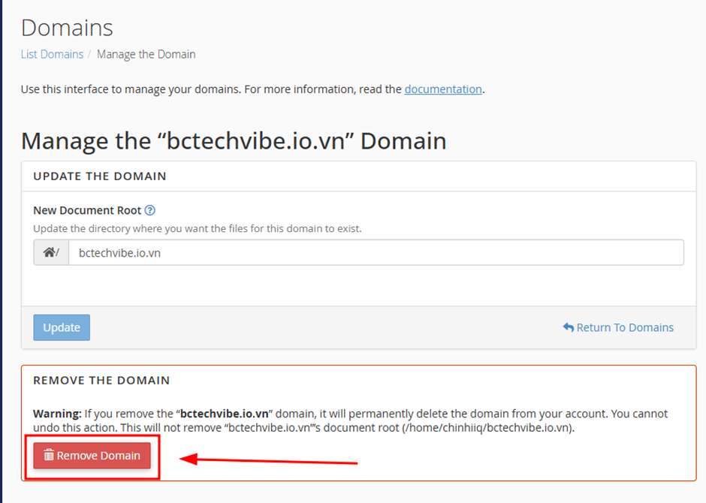
Task: Click the Domains page heading
Action: (67, 28)
